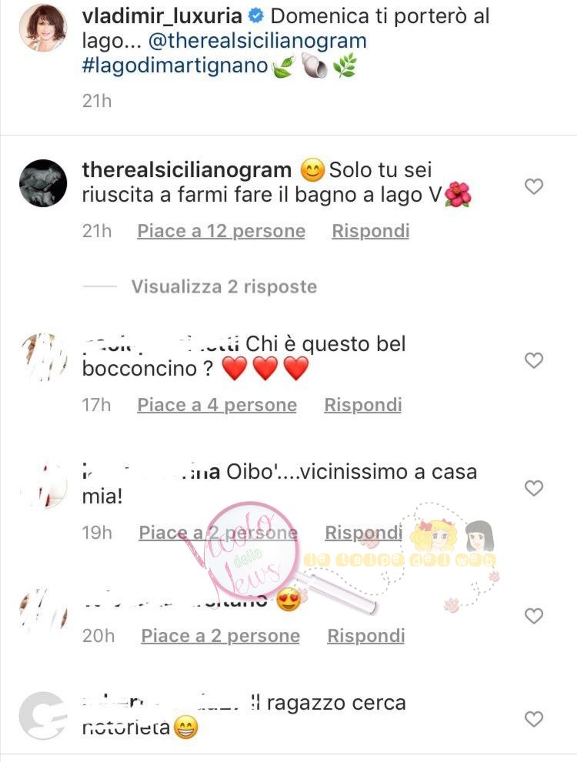577x762 pixels.
Task: Reply to the 'bel bocconcino' comment
Action: point(363,405)
